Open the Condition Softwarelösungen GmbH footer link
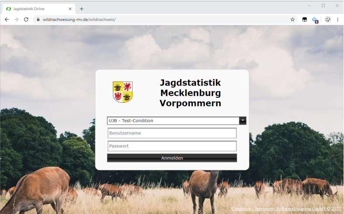 286,209
